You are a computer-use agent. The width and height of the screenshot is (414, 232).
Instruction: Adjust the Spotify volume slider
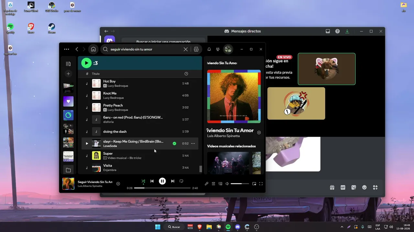[240, 184]
